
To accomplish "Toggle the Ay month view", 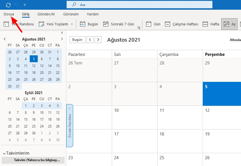I will 230,24.
